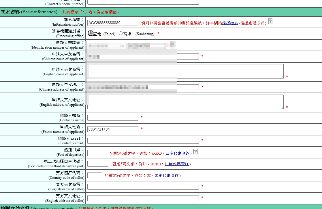This screenshot has height=209, width=322.
Task: Click the Phone number of applicant field
Action: tap(113, 129)
